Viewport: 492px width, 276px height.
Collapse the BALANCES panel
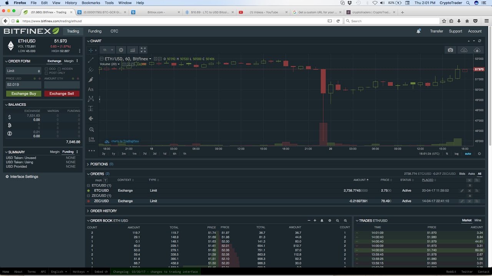pos(6,105)
